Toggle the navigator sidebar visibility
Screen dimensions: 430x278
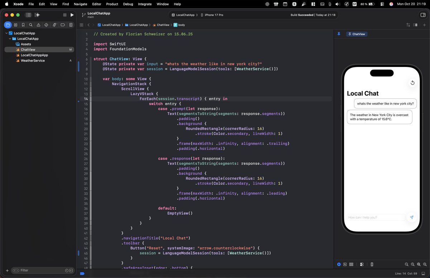click(x=28, y=15)
